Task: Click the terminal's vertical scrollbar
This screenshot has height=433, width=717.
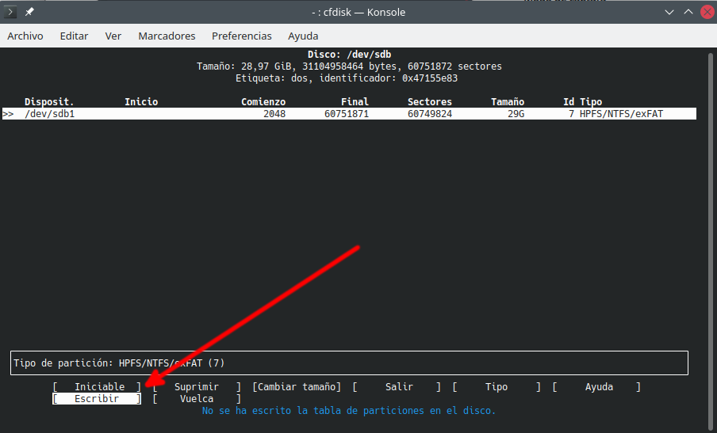Action: tap(708, 237)
